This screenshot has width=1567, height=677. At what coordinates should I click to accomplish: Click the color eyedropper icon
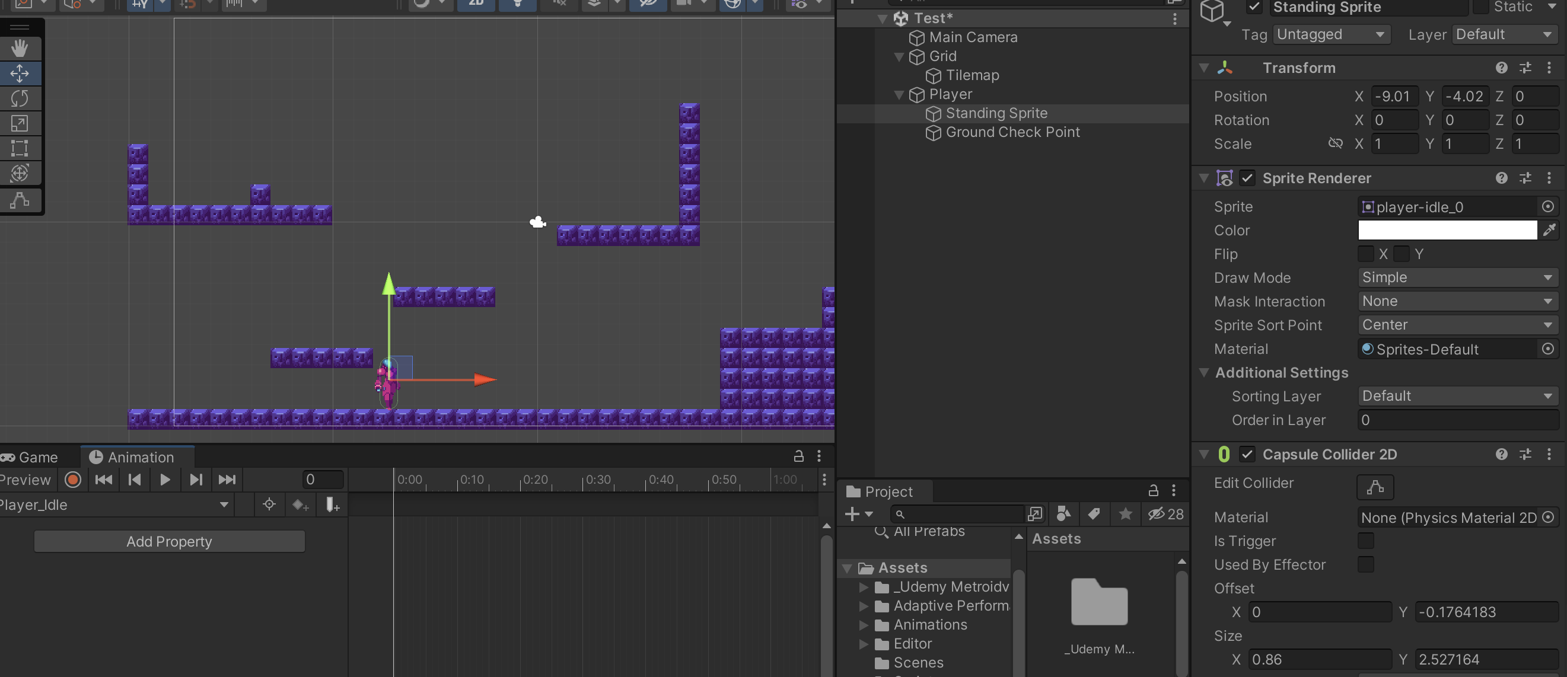coord(1549,230)
